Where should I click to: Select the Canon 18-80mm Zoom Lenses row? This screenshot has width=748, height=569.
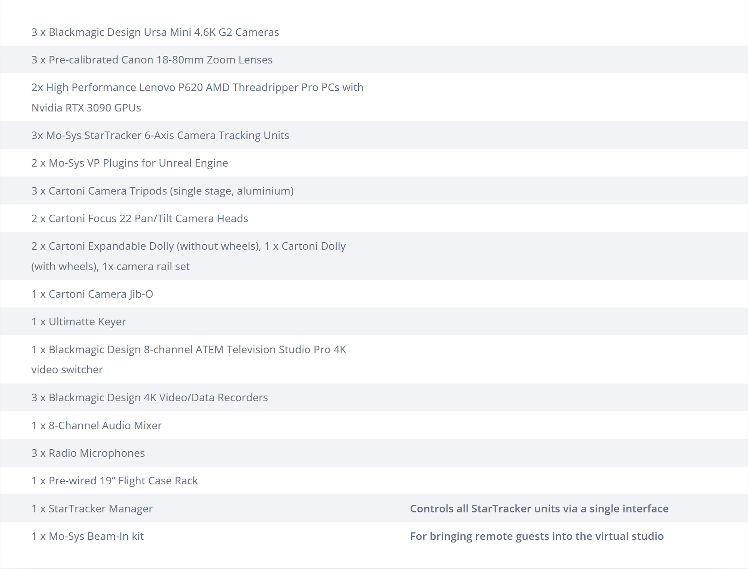[152, 60]
